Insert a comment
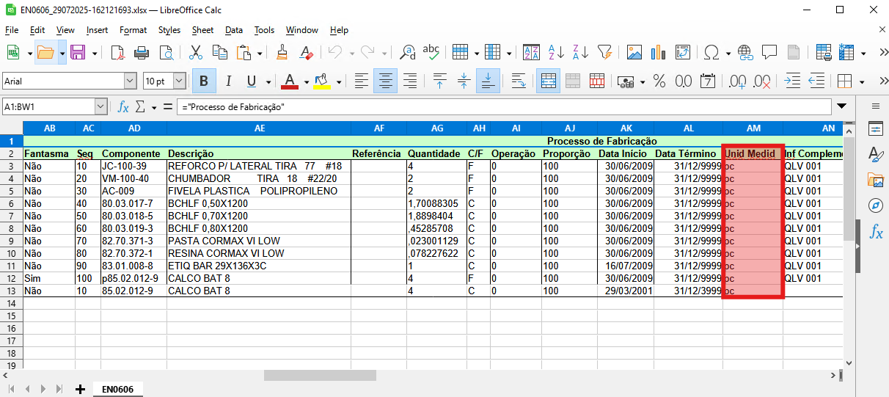This screenshot has height=397, width=889. (x=769, y=53)
